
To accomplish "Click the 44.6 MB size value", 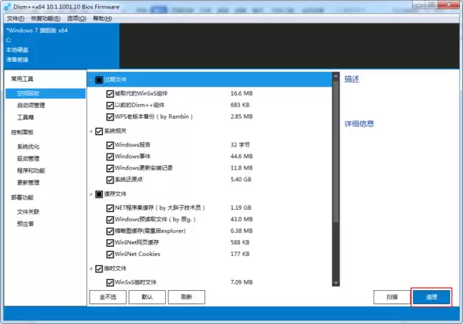I will click(242, 157).
